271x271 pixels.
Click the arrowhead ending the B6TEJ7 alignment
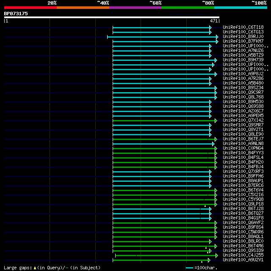(216, 139)
